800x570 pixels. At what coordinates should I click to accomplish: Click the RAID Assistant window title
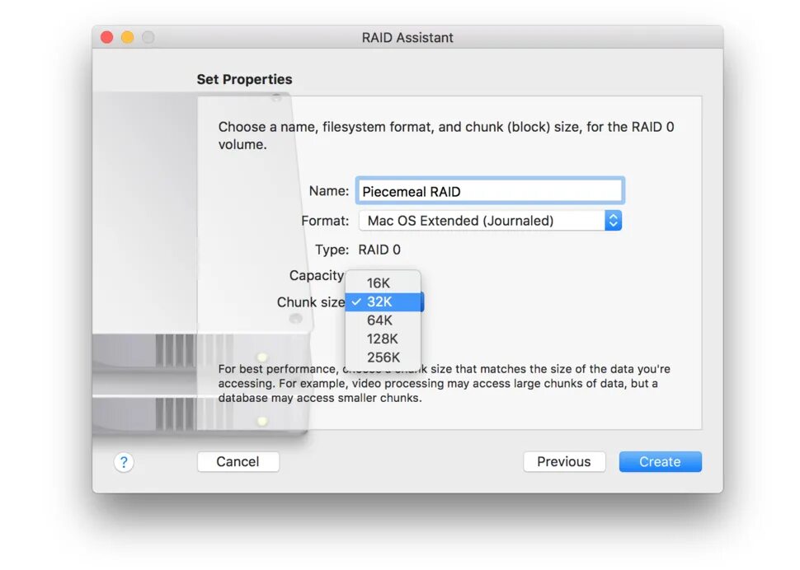point(407,38)
